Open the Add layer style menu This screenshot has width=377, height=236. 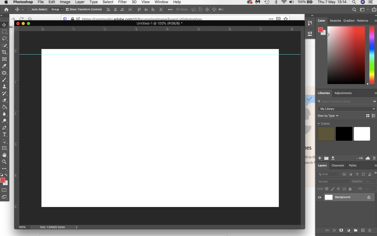pyautogui.click(x=334, y=230)
